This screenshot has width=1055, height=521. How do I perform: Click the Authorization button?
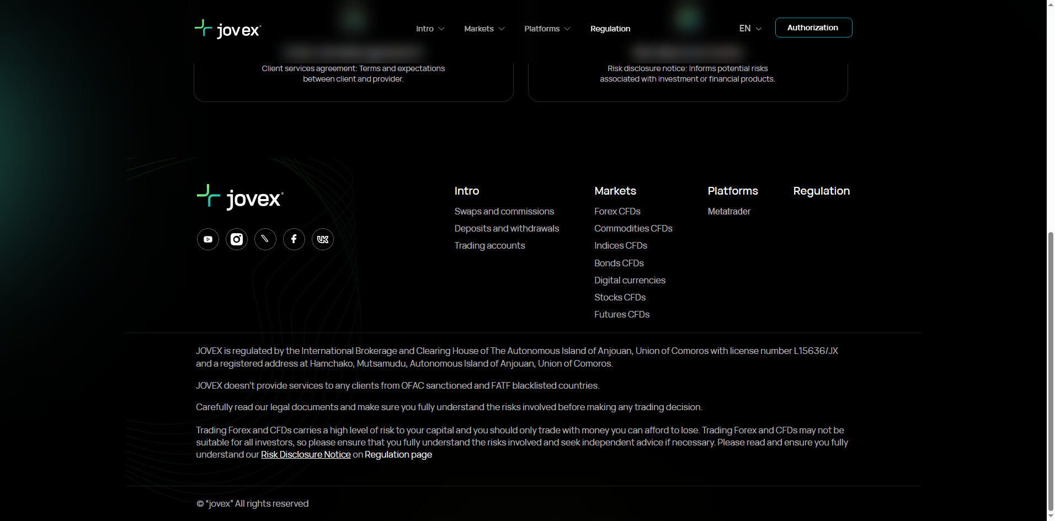click(813, 28)
